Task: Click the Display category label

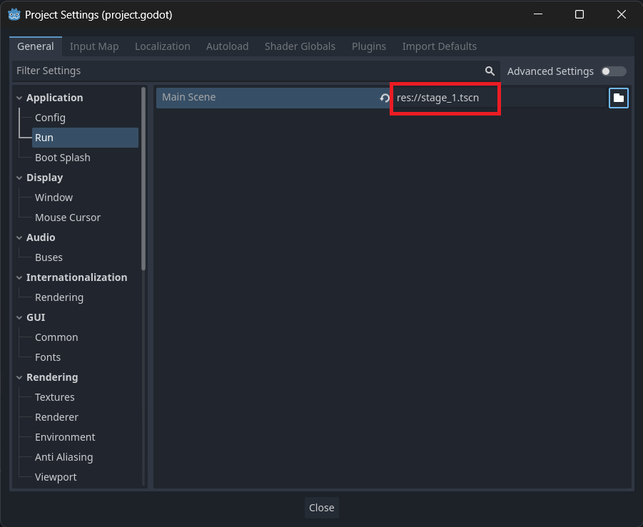Action: coord(44,178)
